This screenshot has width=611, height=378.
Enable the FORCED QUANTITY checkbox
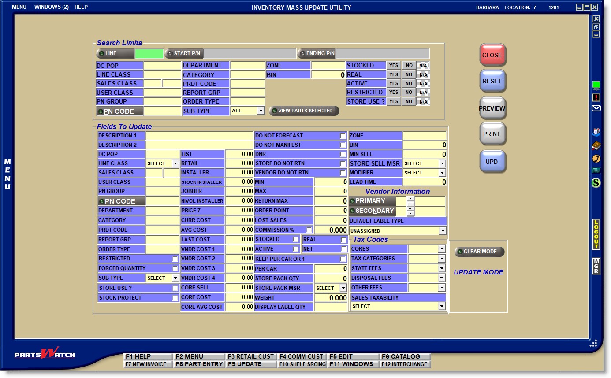(175, 269)
